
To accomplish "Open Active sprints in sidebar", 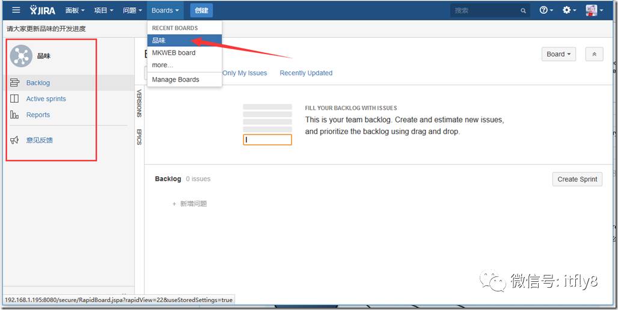I will 46,99.
